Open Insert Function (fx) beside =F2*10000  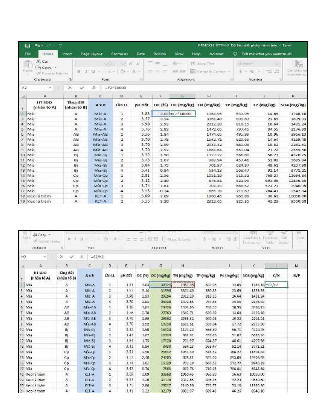coord(94,88)
